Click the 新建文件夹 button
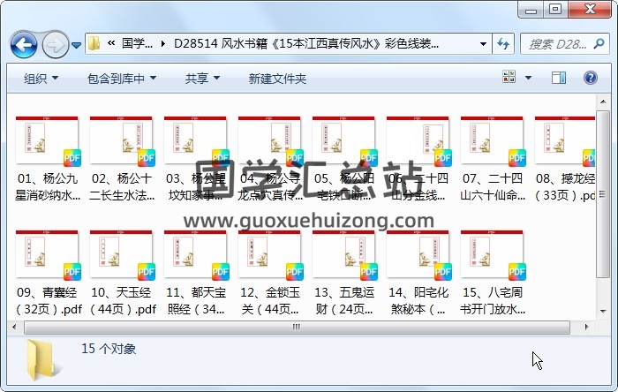The height and width of the screenshot is (392, 618). click(277, 79)
